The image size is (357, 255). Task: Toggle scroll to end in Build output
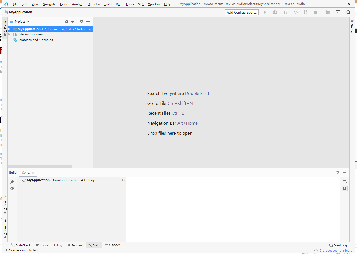click(x=345, y=188)
